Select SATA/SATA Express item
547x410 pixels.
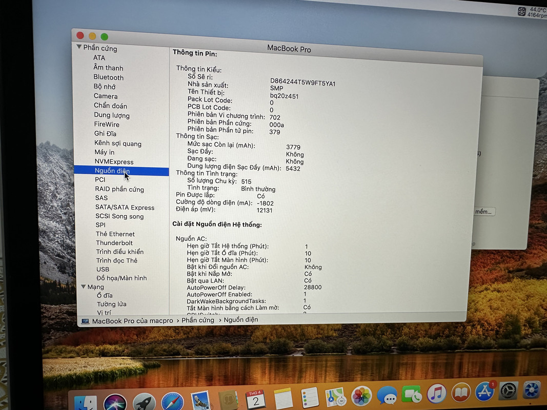(x=125, y=207)
